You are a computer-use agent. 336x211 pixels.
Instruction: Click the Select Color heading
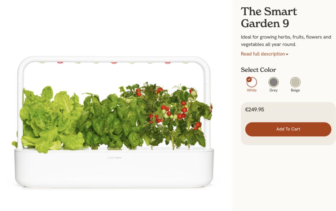coord(258,70)
